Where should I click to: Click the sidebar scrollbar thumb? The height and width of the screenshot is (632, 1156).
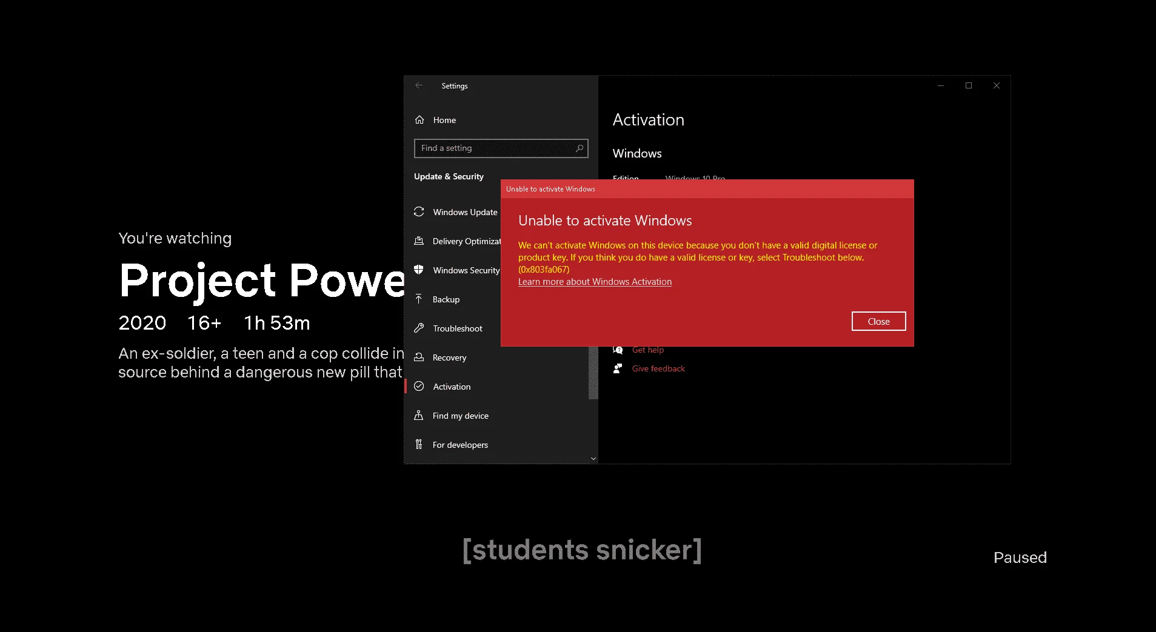pyautogui.click(x=593, y=373)
